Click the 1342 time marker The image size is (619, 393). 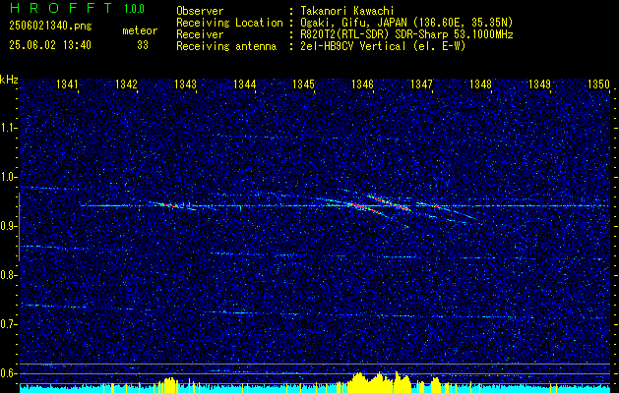pyautogui.click(x=126, y=84)
